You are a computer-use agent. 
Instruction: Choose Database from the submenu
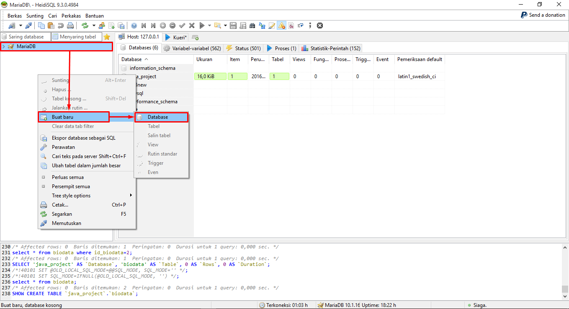point(161,117)
